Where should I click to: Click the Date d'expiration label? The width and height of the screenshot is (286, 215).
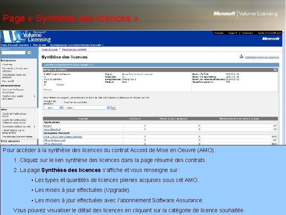204,77
